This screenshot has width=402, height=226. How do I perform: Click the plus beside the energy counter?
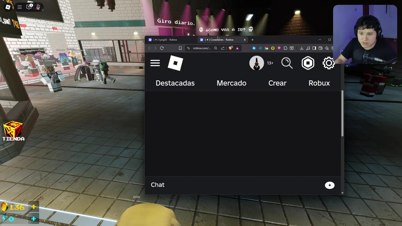pyautogui.click(x=34, y=218)
